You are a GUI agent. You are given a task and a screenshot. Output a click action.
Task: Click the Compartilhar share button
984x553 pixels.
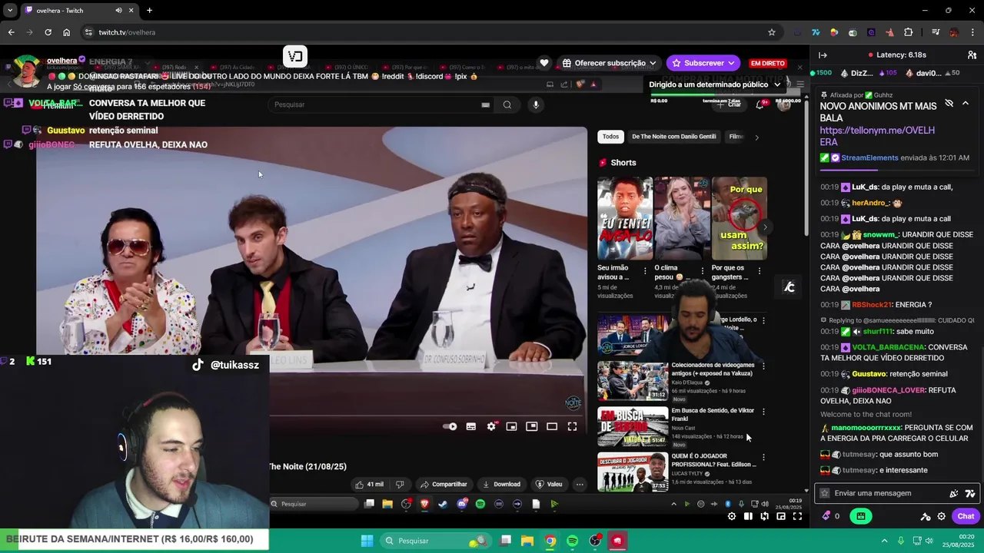[444, 485]
